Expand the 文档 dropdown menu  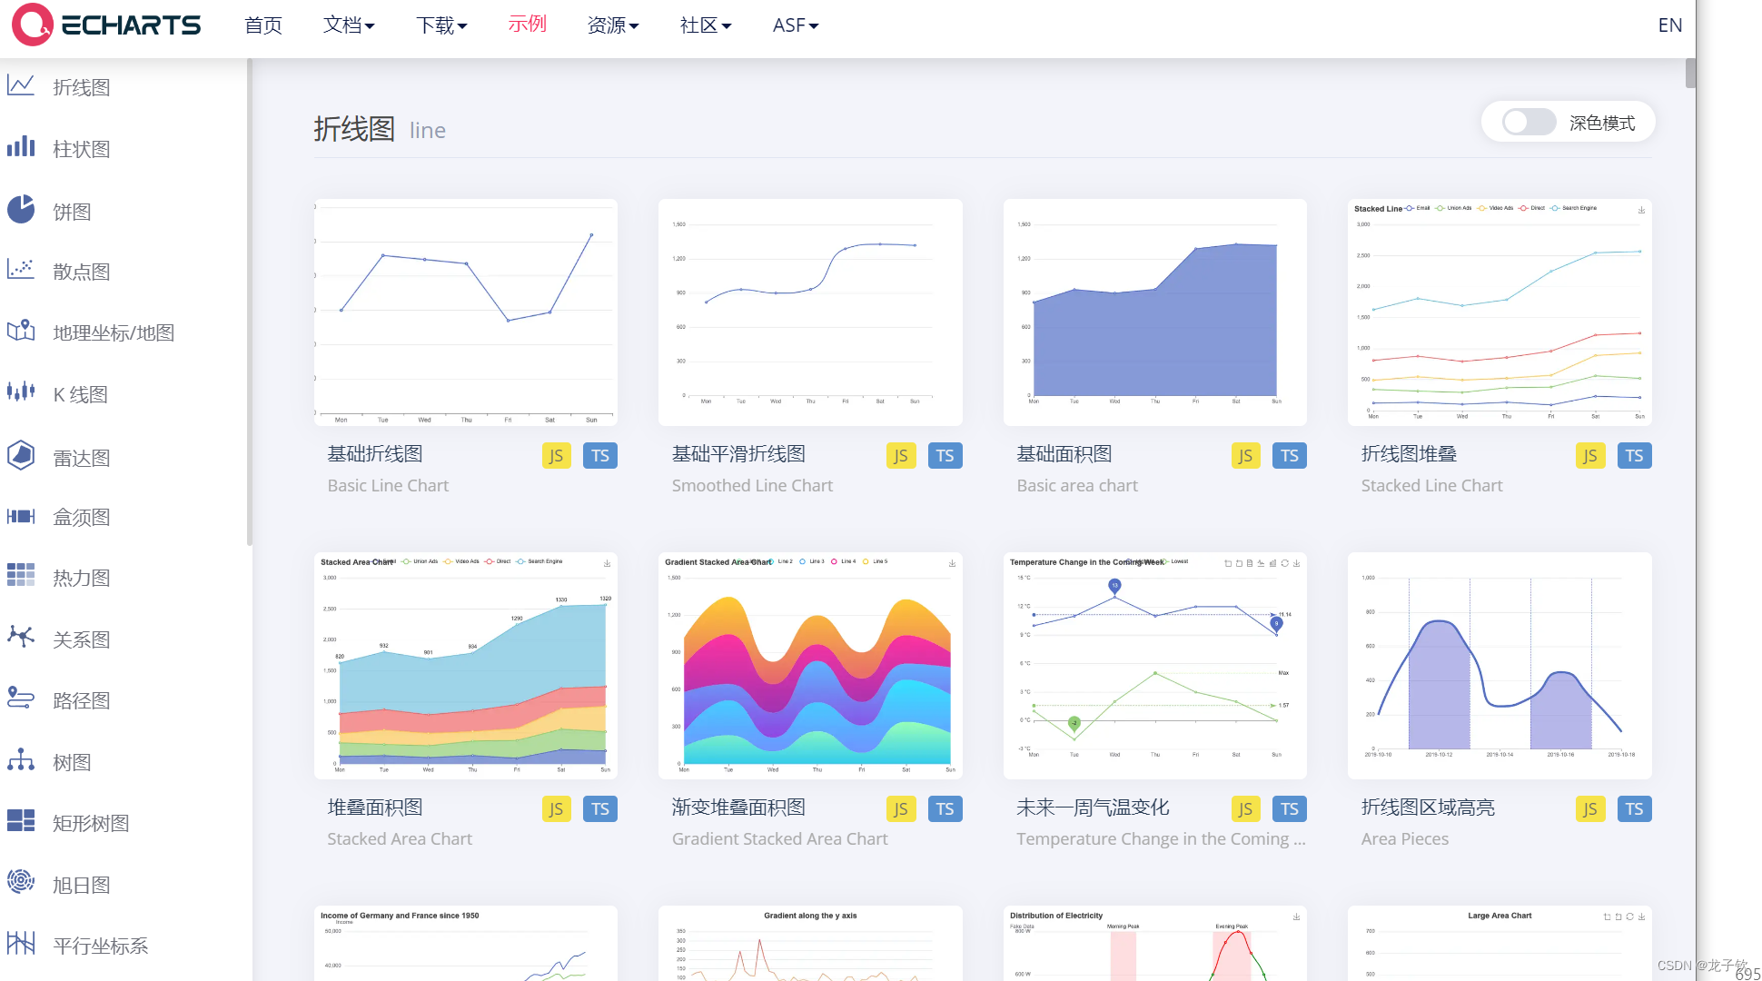pos(348,25)
